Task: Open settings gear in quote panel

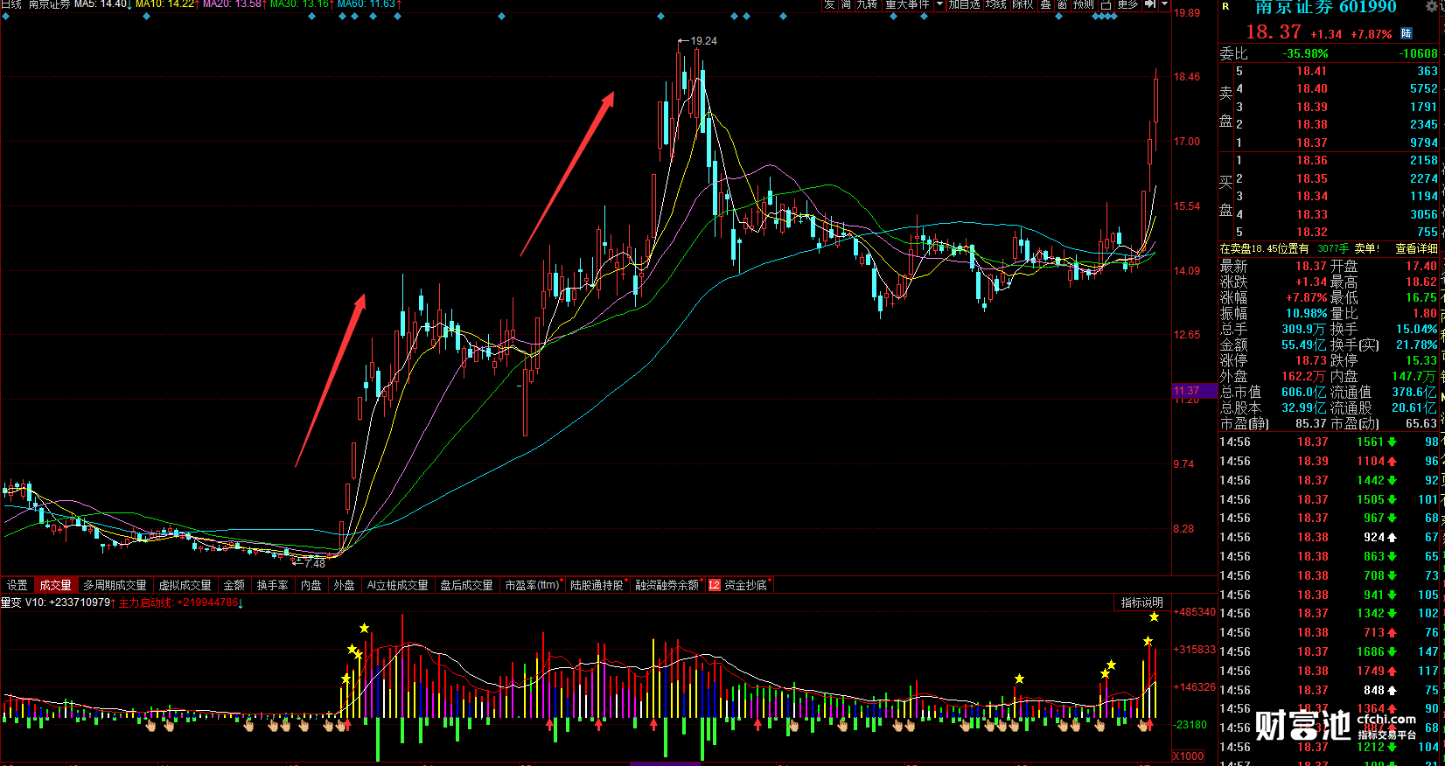Action: [1432, 6]
